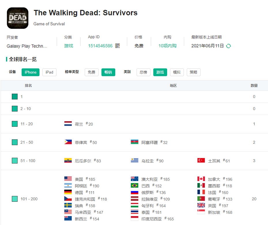
Task: Open the 游戏 classification link
Action: click(69, 46)
